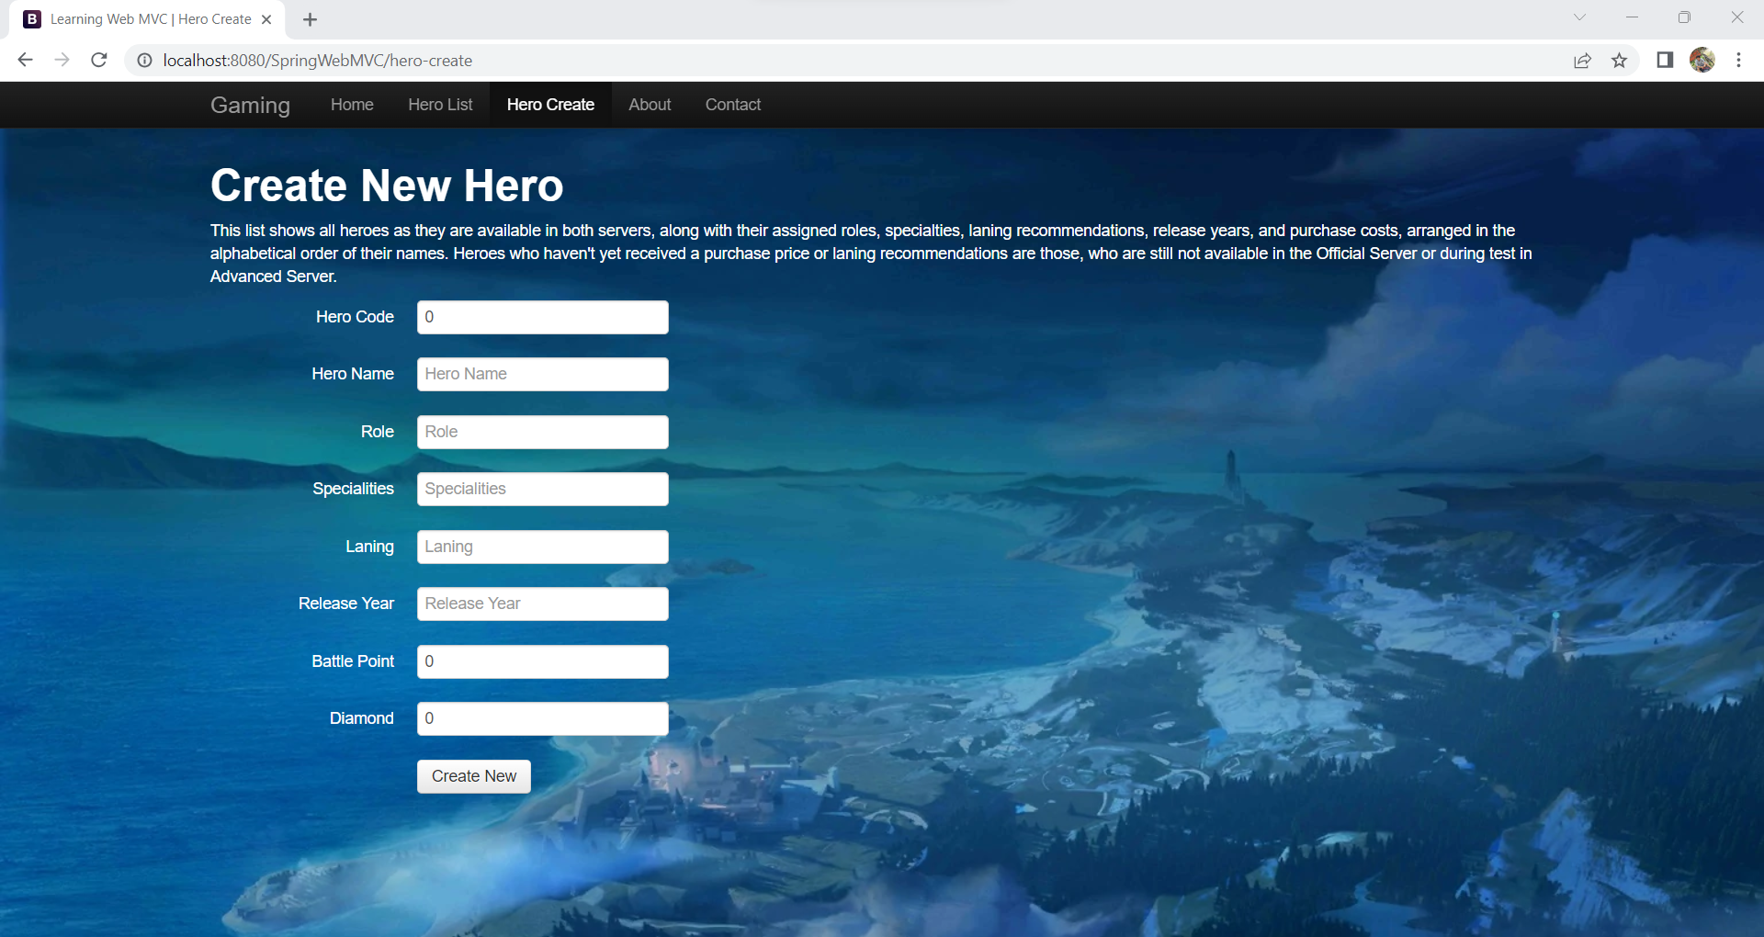This screenshot has height=937, width=1764.
Task: Focus the Role input field
Action: pos(543,432)
